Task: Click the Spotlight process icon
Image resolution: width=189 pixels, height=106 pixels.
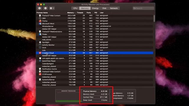Action: coord(40,42)
